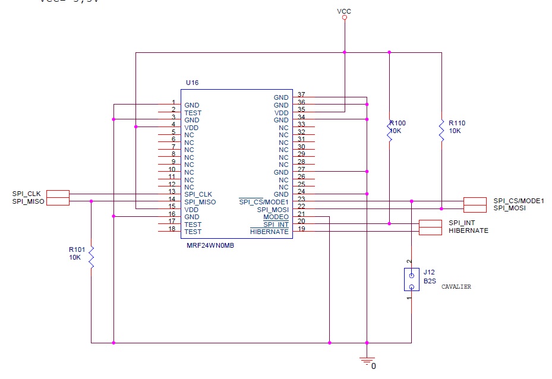The image size is (552, 379).
Task: Select the SPI_INT port box
Action: (430, 223)
